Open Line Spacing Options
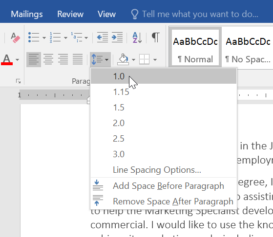This screenshot has width=273, height=237. pyautogui.click(x=164, y=170)
